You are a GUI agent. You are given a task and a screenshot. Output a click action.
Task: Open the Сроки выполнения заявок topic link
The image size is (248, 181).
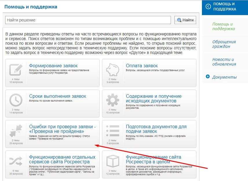(x=58, y=96)
